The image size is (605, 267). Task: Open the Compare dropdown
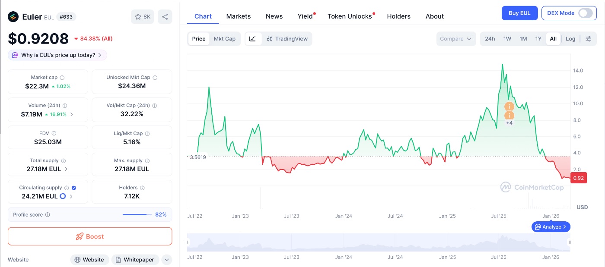click(455, 39)
